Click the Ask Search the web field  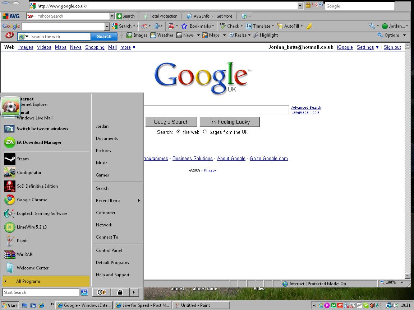60,37
